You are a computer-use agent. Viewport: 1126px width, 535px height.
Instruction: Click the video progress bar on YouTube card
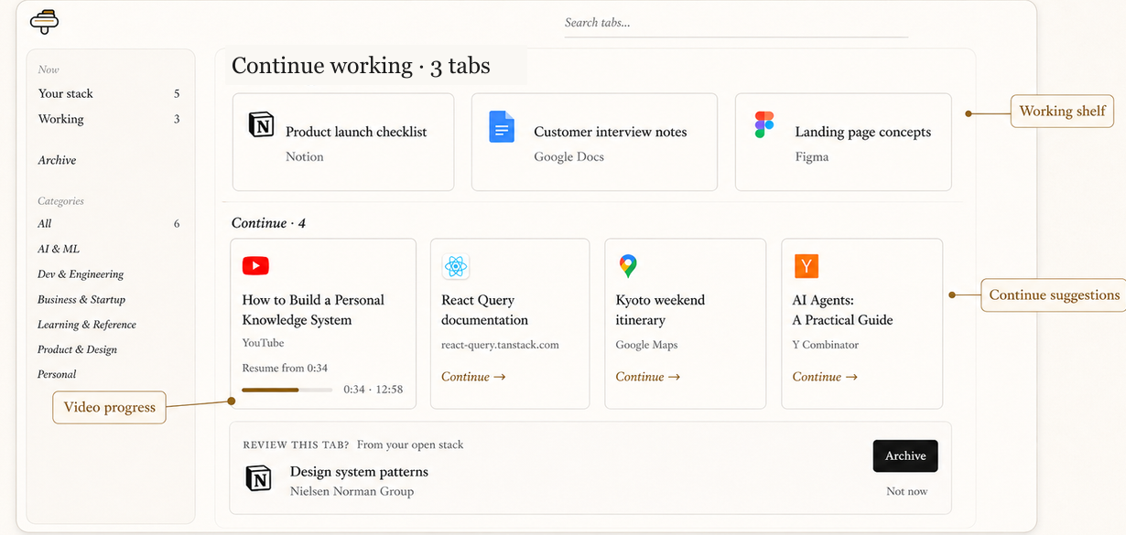click(x=287, y=390)
